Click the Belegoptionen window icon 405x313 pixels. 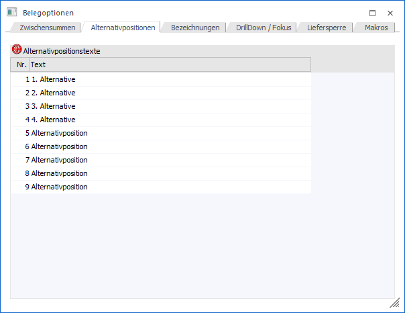point(11,13)
